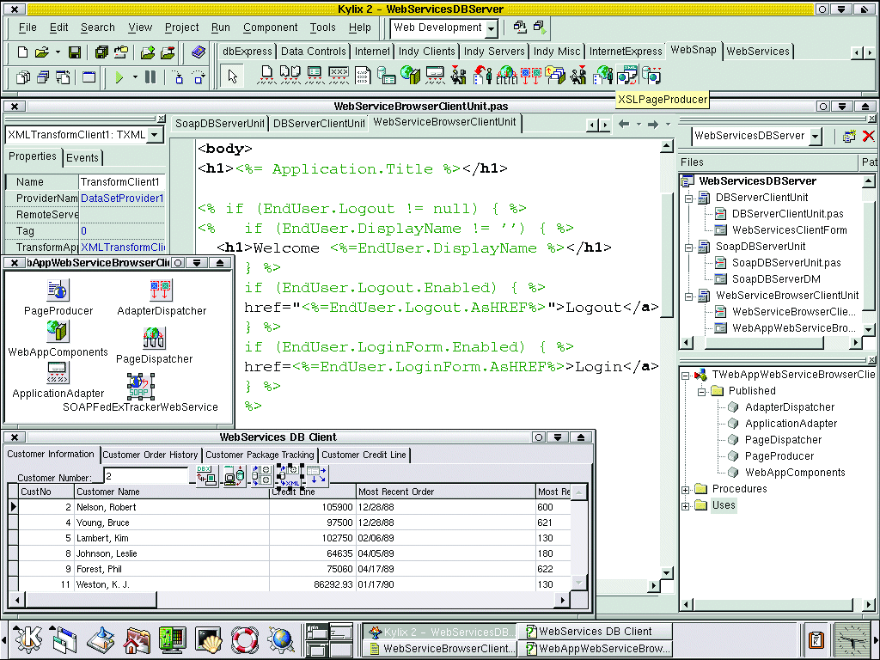The width and height of the screenshot is (880, 660).
Task: Switch to the Events tab in Object Inspector
Action: click(82, 158)
